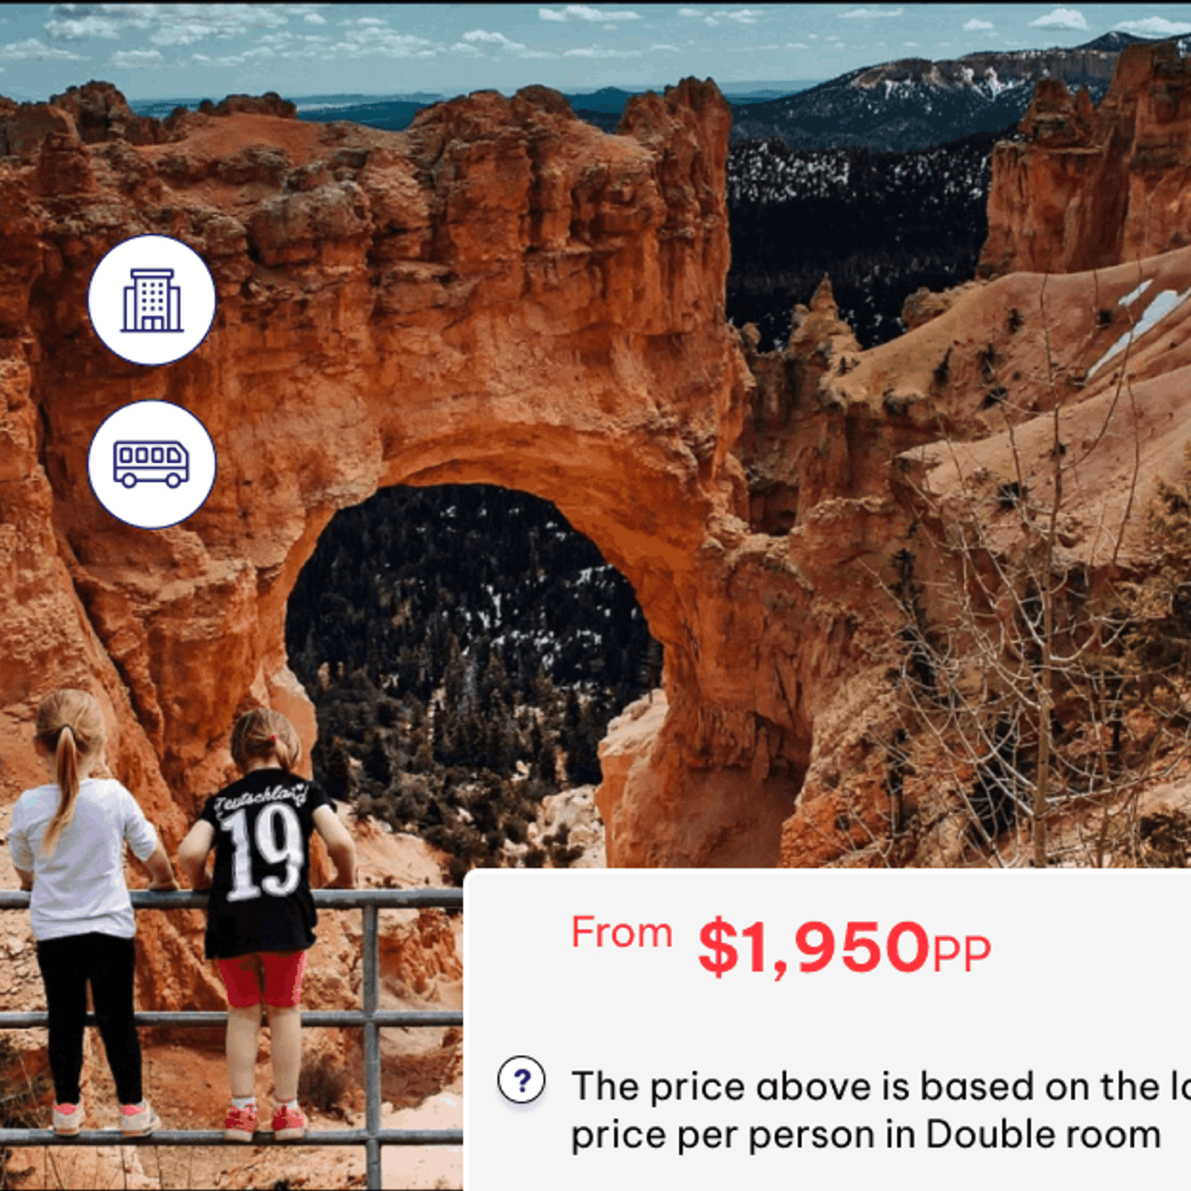
Task: Click the white price card panel
Action: coord(827,1030)
